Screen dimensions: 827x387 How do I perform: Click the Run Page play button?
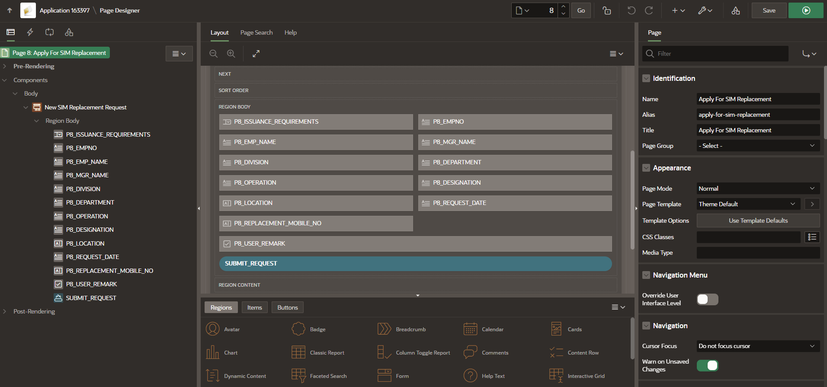[x=805, y=10]
